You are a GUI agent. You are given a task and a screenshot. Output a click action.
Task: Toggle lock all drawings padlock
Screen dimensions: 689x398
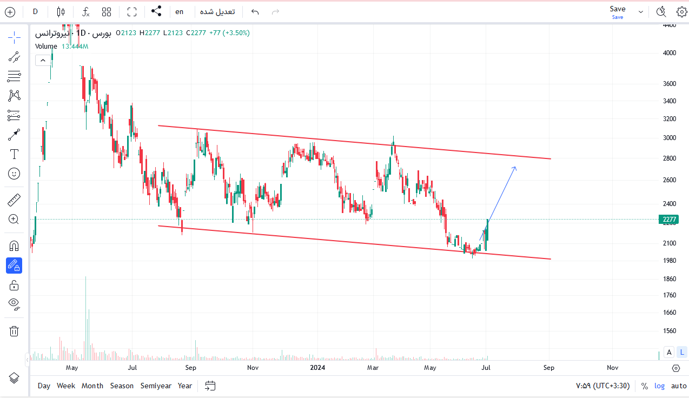click(14, 285)
